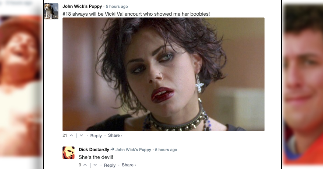323x169 pixels.
Task: Click the blurred smiling man image on the right
Action: (303, 84)
